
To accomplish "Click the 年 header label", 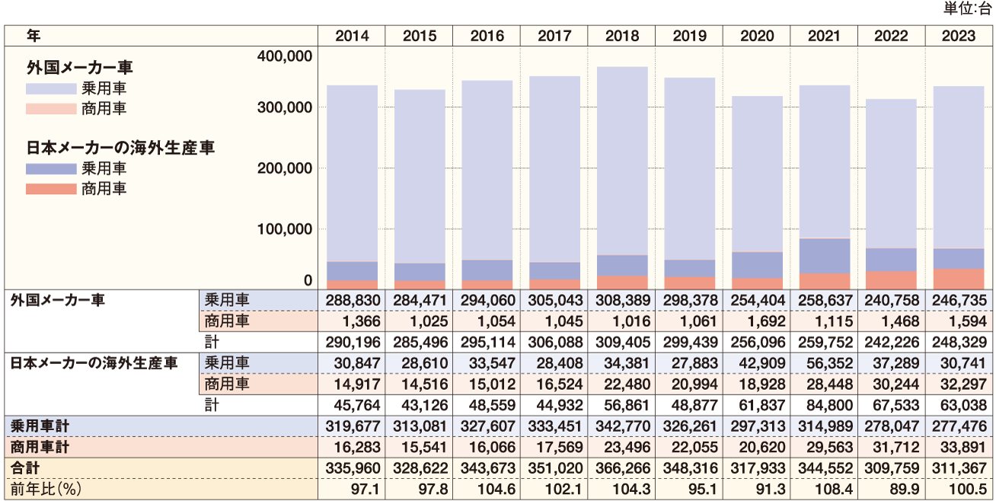I will point(33,36).
